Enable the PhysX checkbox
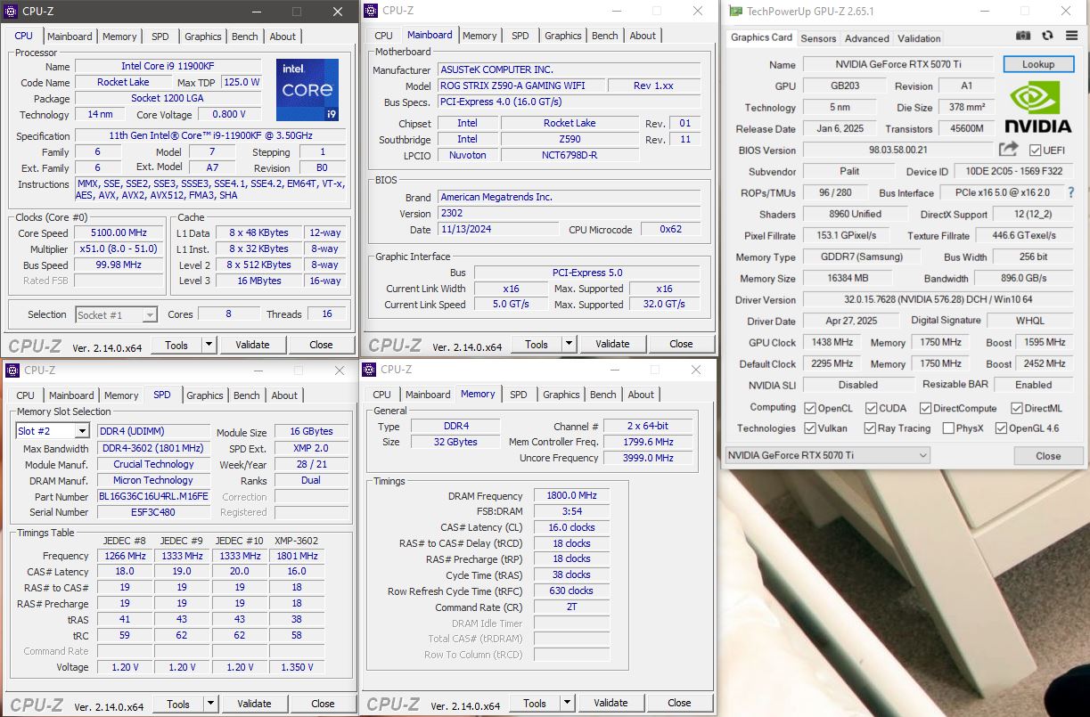1090x717 pixels. pyautogui.click(x=947, y=428)
